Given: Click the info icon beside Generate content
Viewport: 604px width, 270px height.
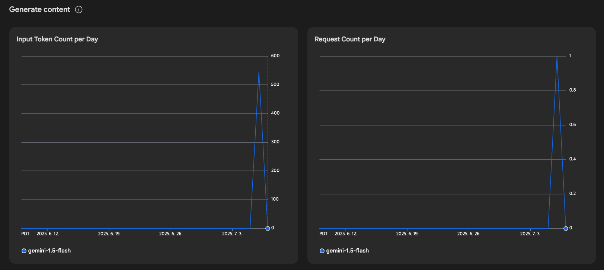Looking at the screenshot, I should (79, 10).
